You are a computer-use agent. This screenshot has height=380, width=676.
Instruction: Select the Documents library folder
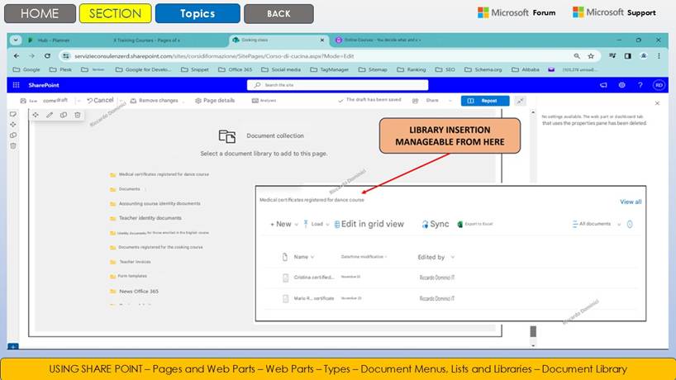[125, 189]
